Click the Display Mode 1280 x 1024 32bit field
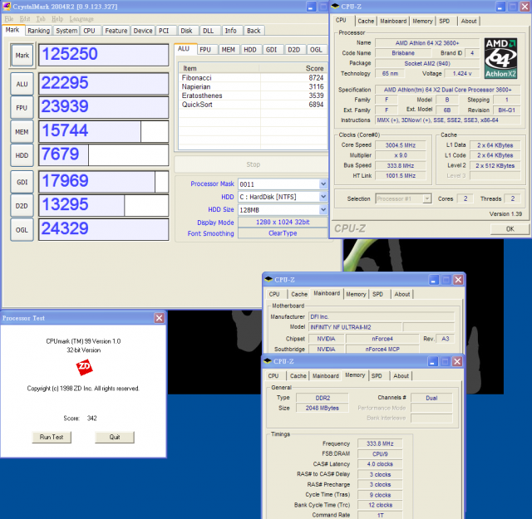This screenshot has height=519, width=532. (283, 222)
